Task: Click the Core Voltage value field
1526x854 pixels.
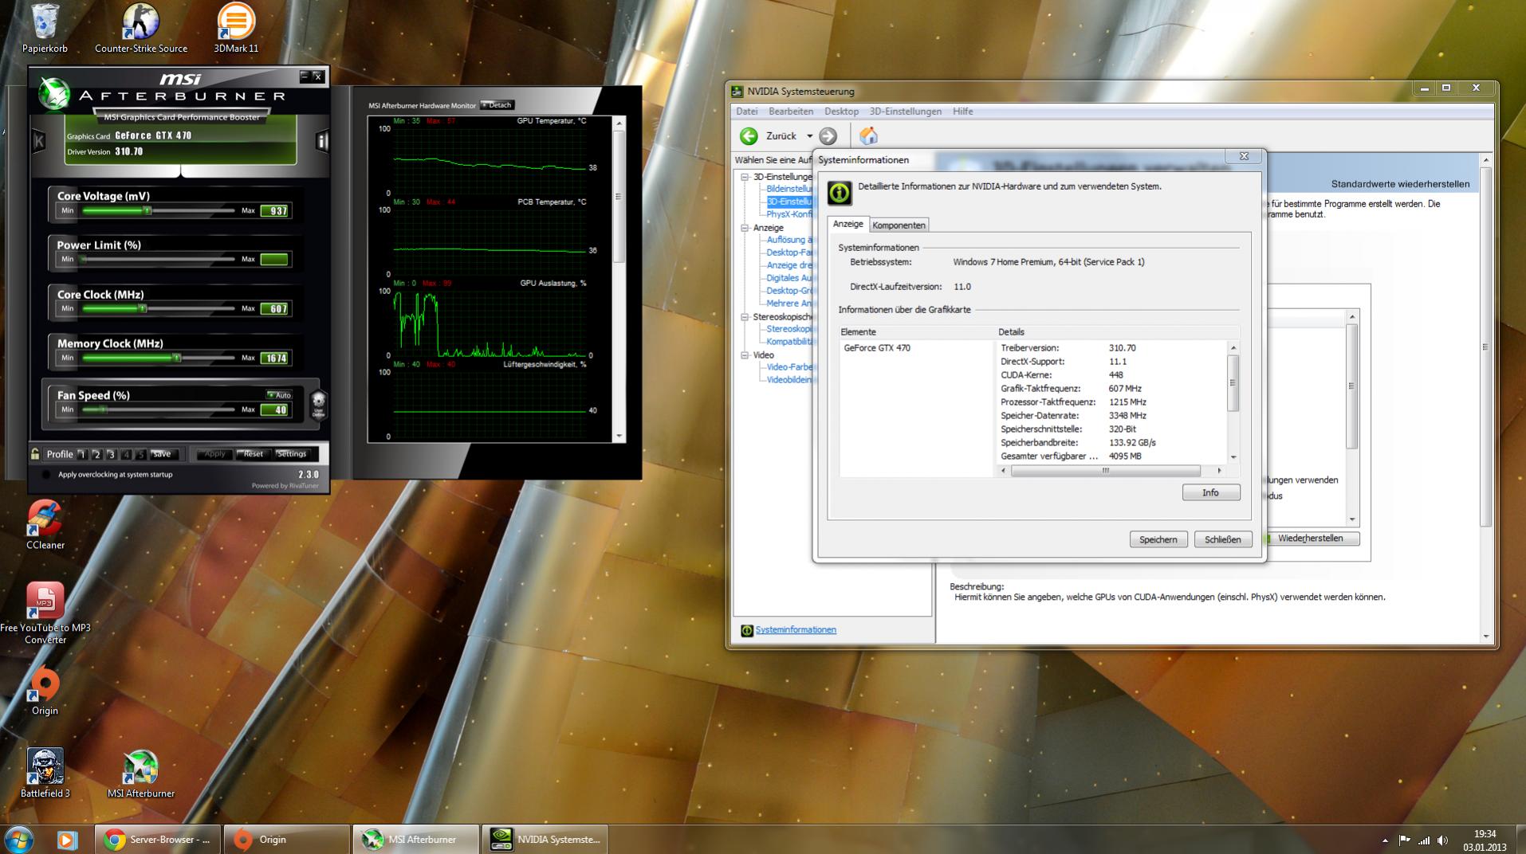Action: point(275,210)
